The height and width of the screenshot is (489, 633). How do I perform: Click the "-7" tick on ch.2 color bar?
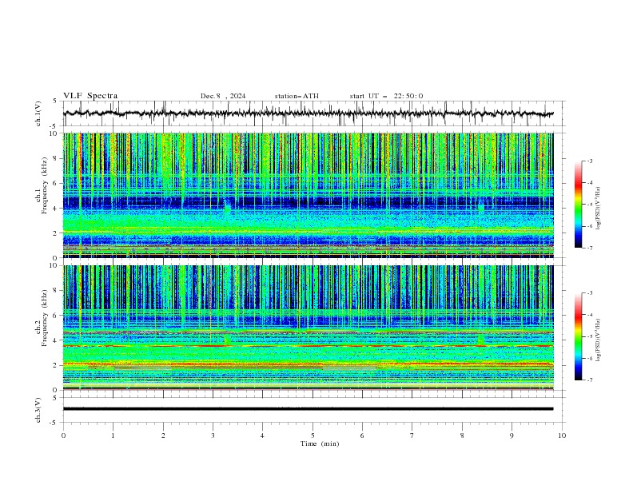[589, 380]
